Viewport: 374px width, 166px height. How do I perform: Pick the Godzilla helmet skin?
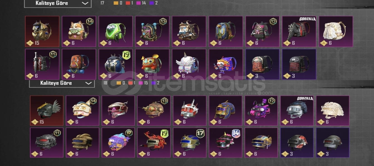(297, 110)
